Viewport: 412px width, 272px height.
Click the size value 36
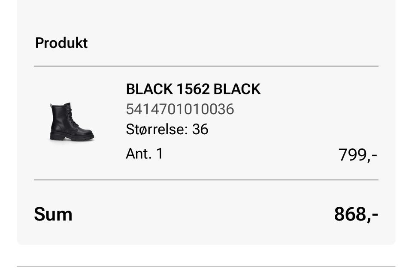[200, 129]
